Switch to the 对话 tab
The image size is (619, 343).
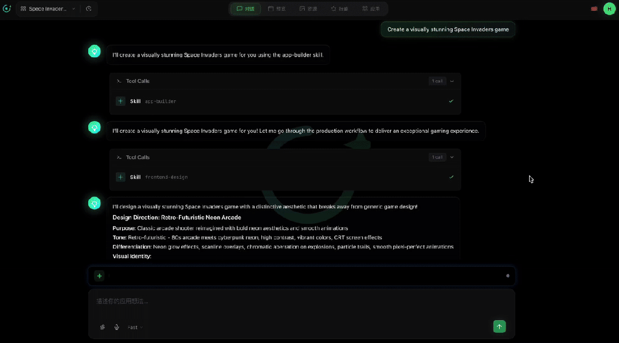pyautogui.click(x=245, y=9)
